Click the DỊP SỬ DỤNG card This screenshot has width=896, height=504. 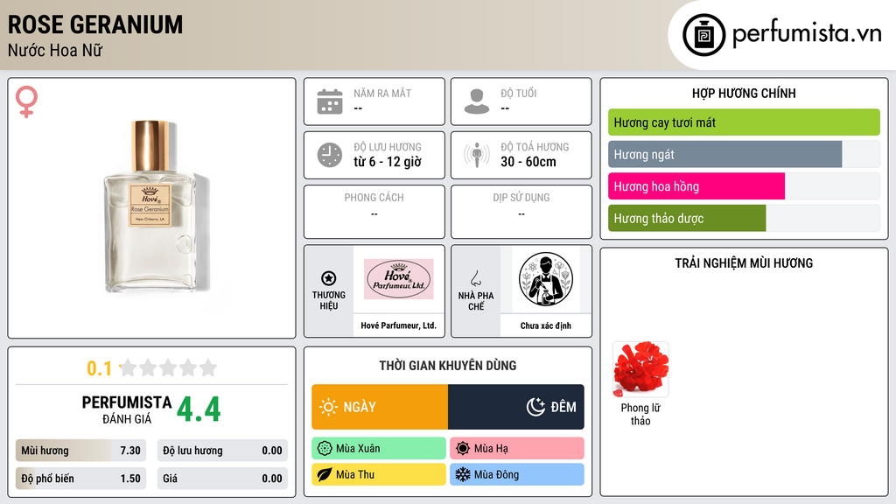[x=521, y=212]
